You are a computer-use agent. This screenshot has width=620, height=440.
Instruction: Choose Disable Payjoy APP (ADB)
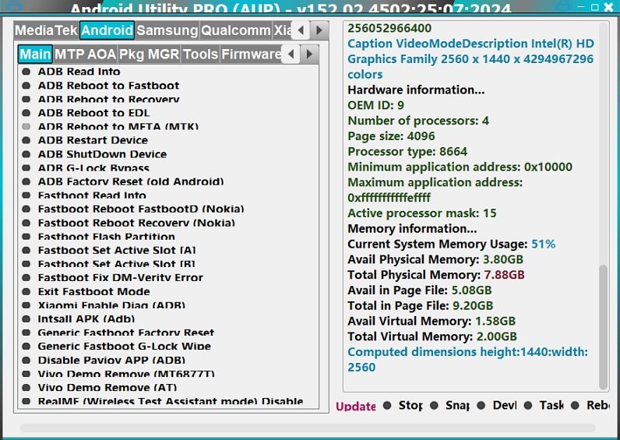pos(104,360)
